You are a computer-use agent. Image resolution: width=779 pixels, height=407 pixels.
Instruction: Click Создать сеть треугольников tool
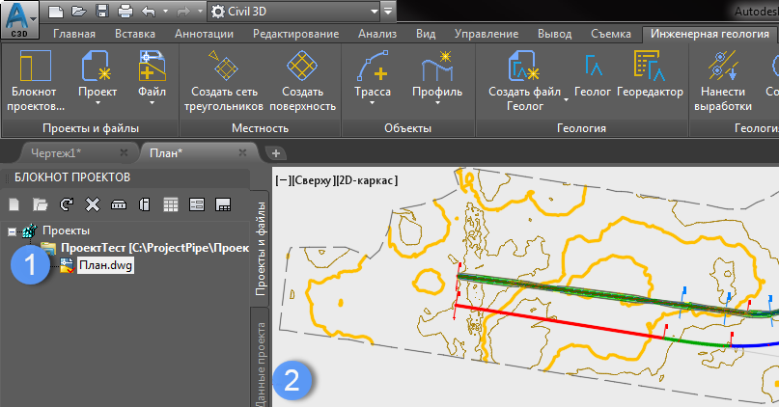click(x=224, y=81)
